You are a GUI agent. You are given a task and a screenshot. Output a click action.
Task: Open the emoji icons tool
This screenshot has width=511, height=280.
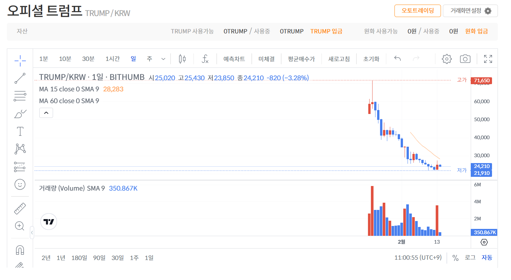20,184
